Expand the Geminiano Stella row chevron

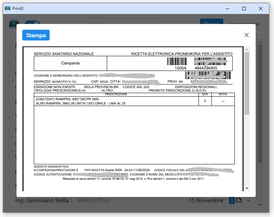tap(248, 200)
